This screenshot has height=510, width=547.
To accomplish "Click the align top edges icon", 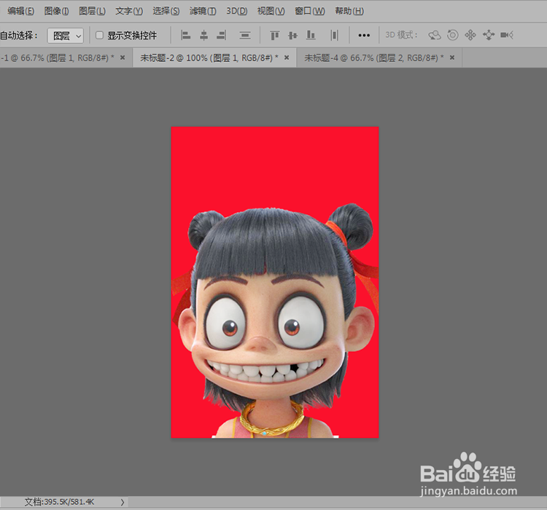I will [275, 35].
